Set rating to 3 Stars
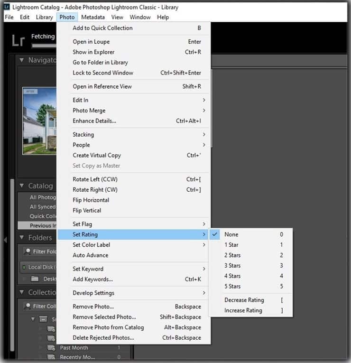The width and height of the screenshot is (351, 363). pyautogui.click(x=232, y=266)
